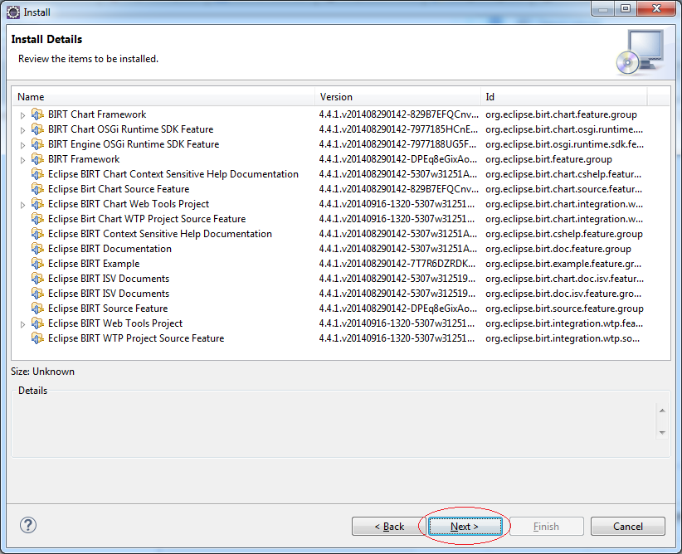Select 'Eclipse Birt Chart WTP Project Source Feature'

point(147,219)
